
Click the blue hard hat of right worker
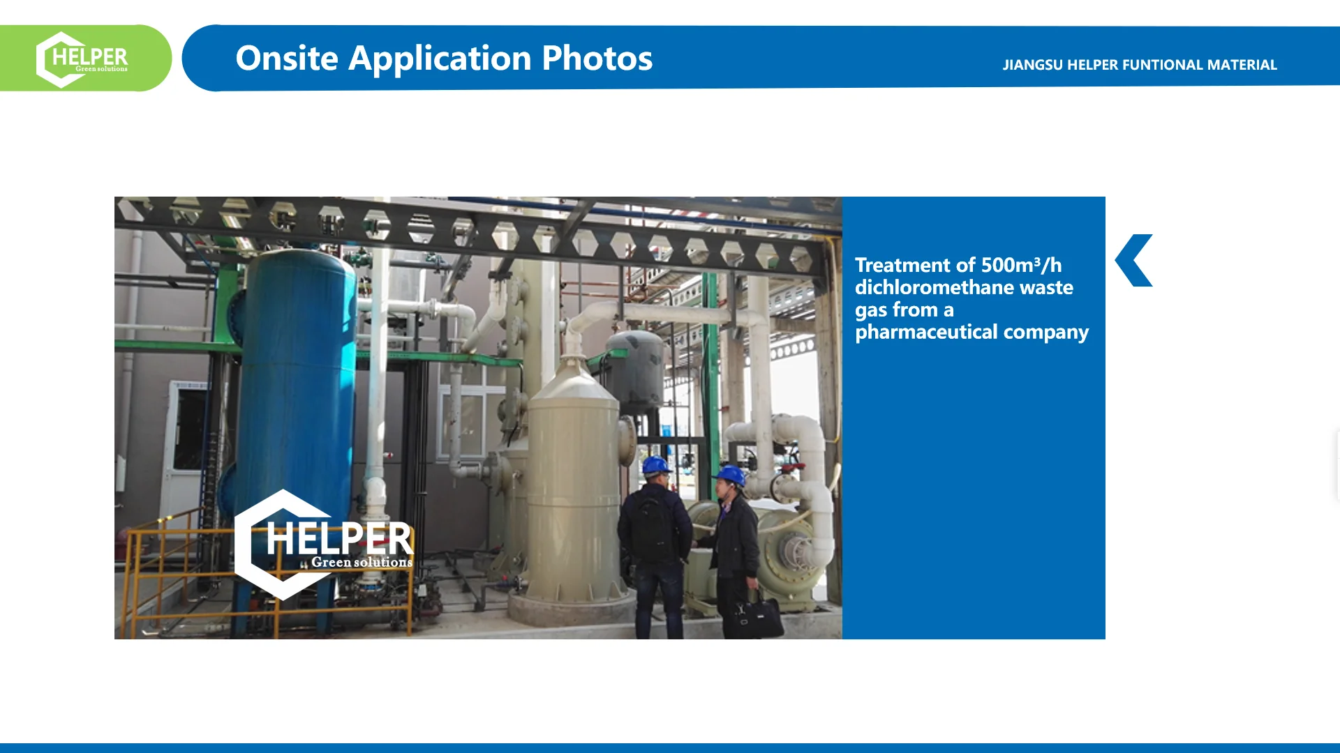point(731,475)
